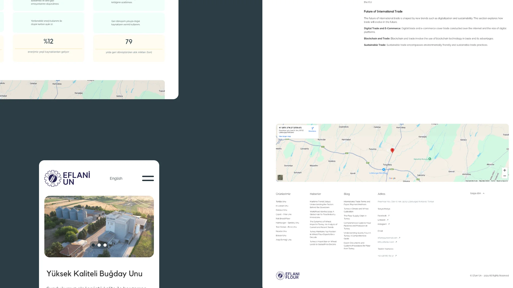The image size is (513, 288).
Task: Open Maritime Transit Delays news article
Action: 322,205
